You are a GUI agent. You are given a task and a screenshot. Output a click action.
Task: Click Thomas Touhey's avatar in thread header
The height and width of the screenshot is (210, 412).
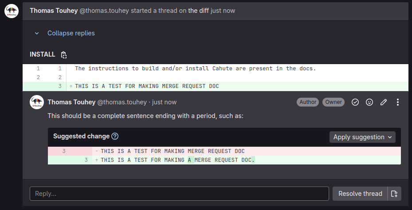12,11
